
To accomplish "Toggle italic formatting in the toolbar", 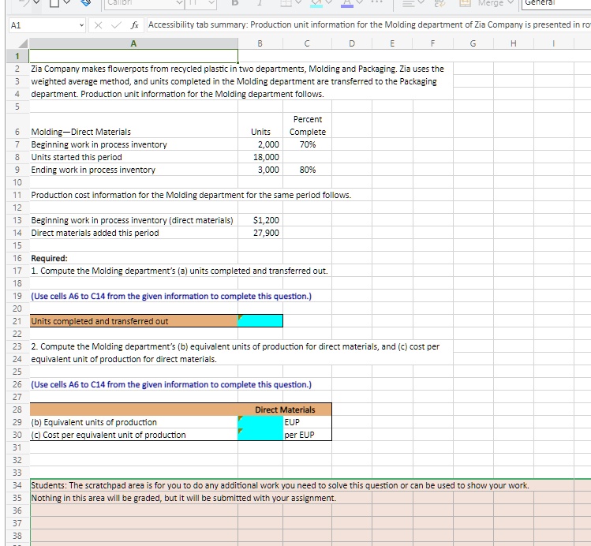I will point(260,5).
